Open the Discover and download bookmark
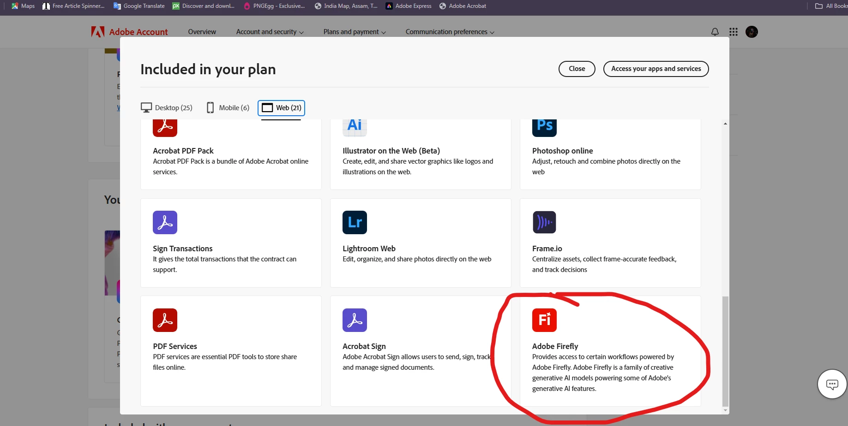 pyautogui.click(x=203, y=6)
